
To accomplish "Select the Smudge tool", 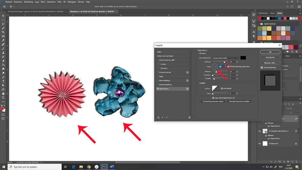I will click(x=3, y=69).
